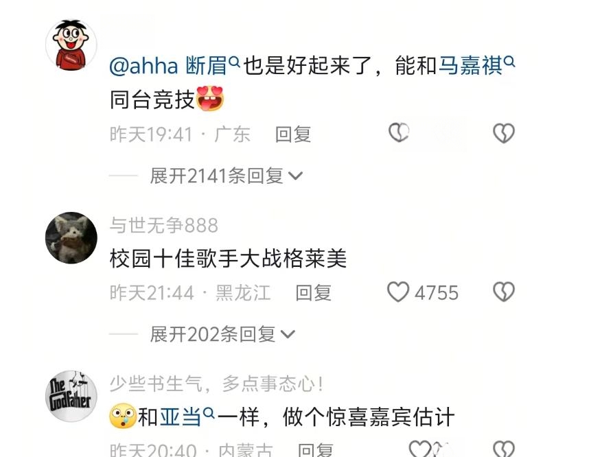Image resolution: width=591 pixels, height=457 pixels.
Task: Expand the 2141 replies thread
Action: (226, 176)
